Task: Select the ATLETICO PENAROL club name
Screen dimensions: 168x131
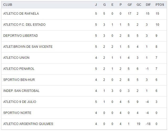Action: pos(19,69)
